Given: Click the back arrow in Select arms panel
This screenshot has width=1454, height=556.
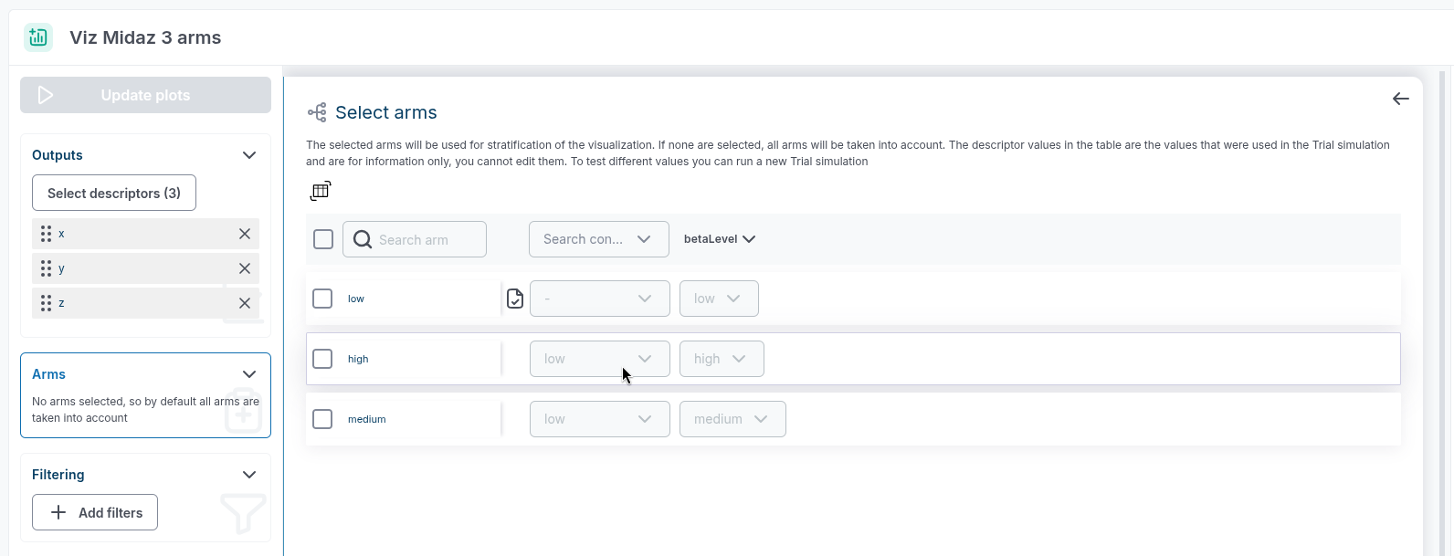Looking at the screenshot, I should click(x=1400, y=99).
